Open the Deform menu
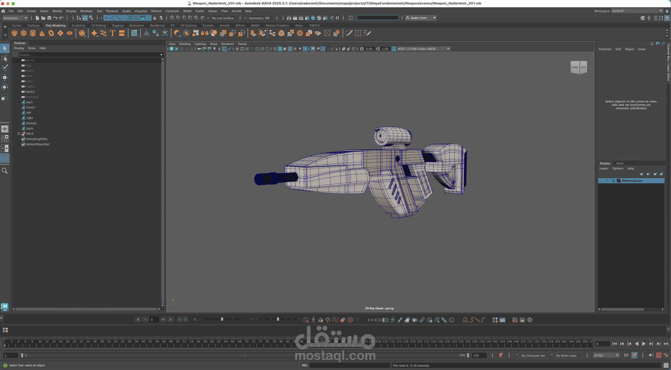 (x=156, y=11)
